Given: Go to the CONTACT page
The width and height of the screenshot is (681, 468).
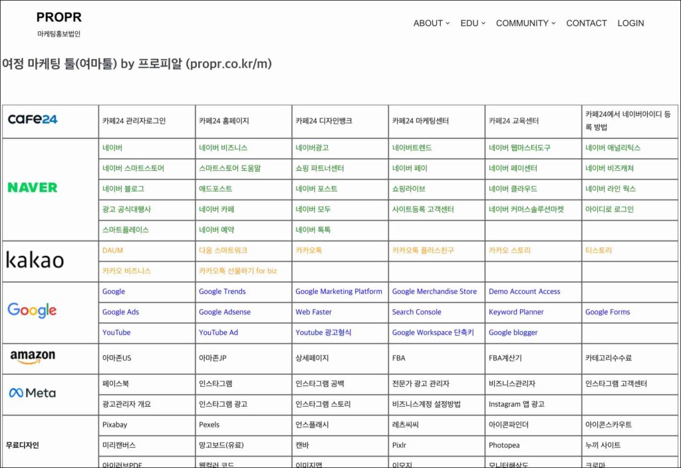Looking at the screenshot, I should 586,23.
